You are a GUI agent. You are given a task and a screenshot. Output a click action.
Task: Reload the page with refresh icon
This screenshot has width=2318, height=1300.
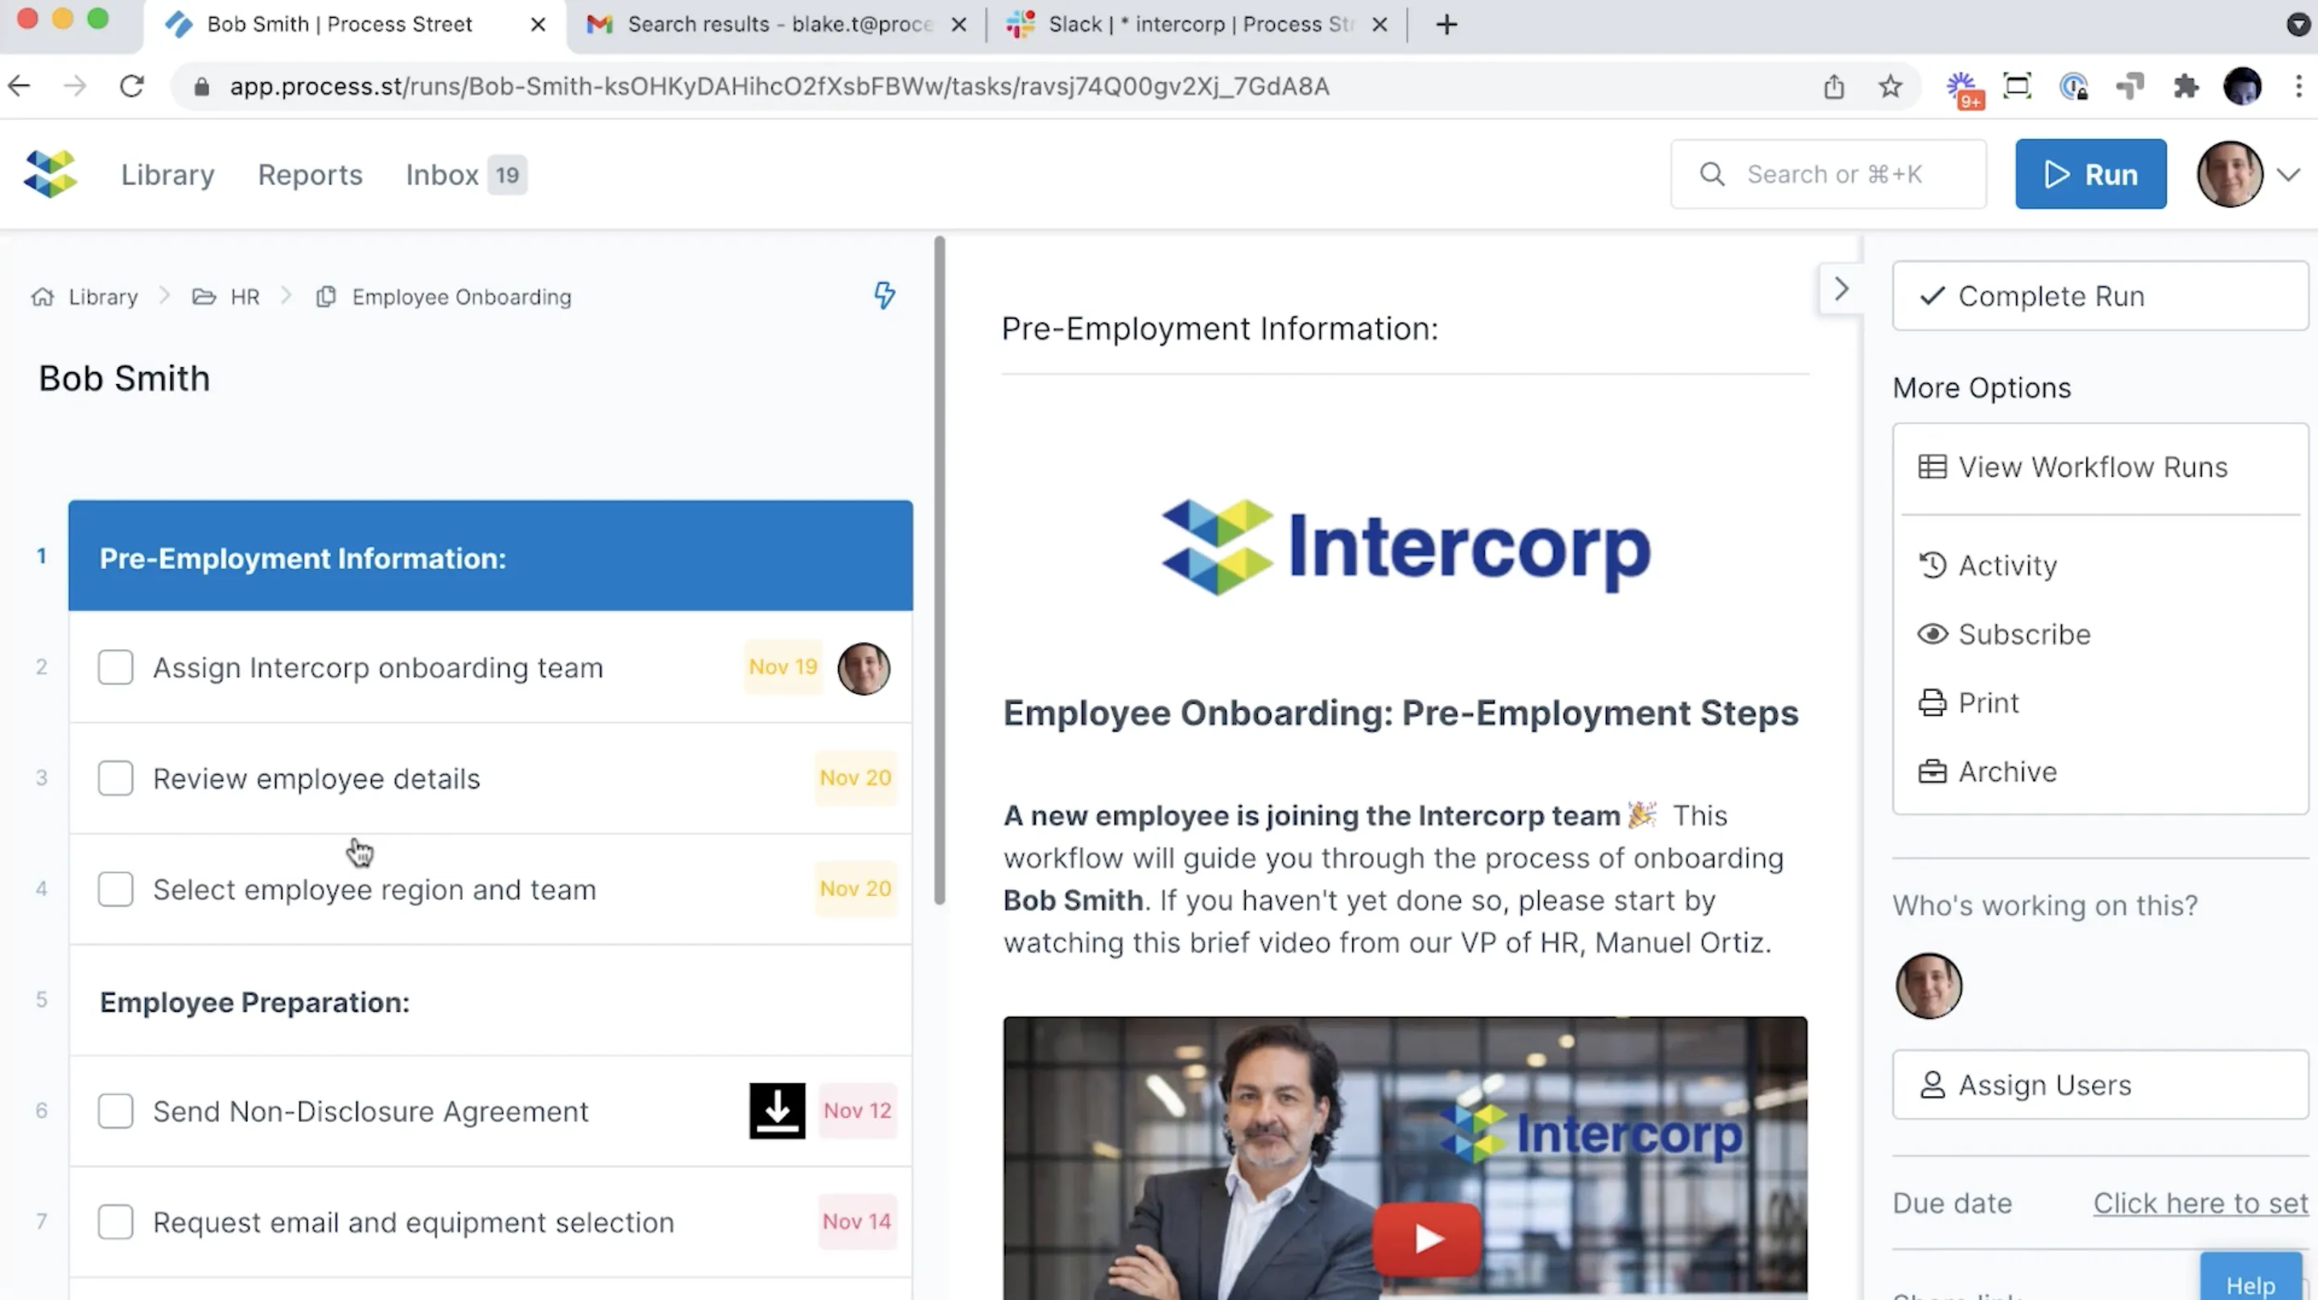pos(131,86)
